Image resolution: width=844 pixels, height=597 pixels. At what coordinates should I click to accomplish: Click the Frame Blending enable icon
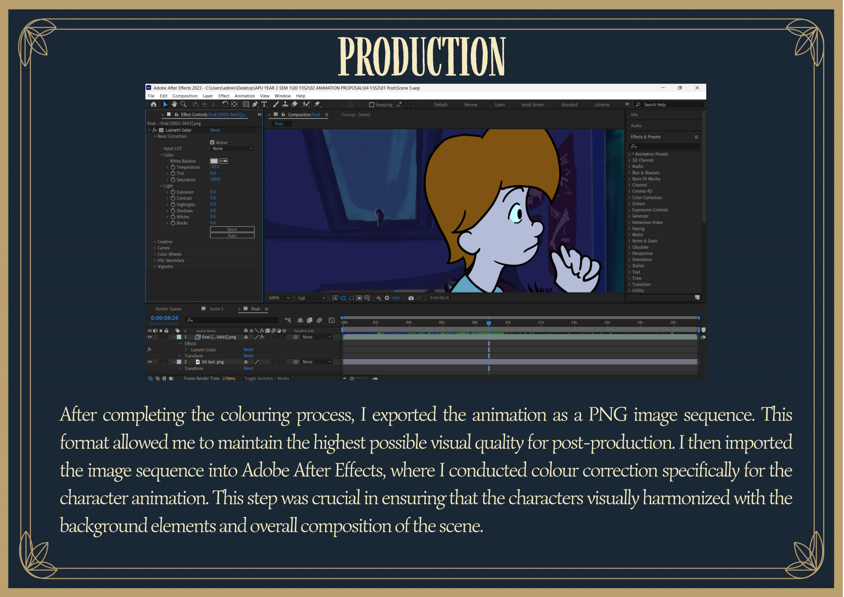tap(310, 320)
